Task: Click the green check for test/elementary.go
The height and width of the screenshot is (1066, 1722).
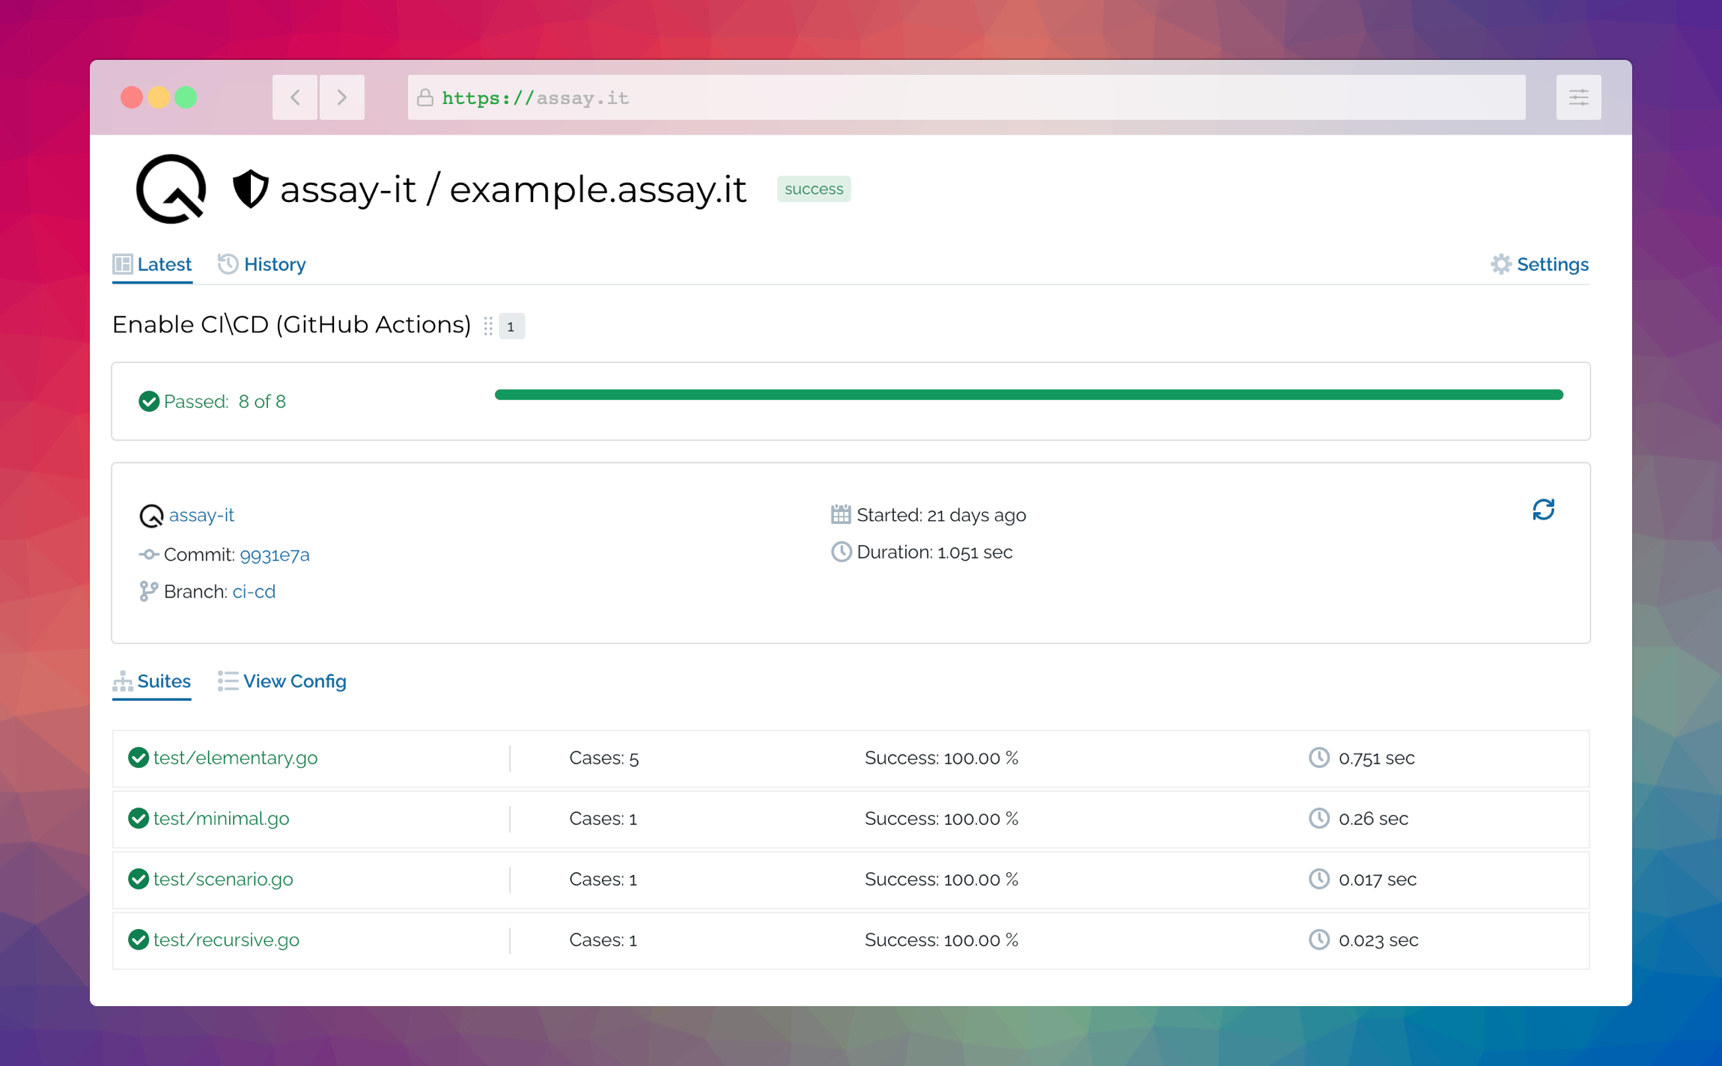Action: (x=139, y=758)
